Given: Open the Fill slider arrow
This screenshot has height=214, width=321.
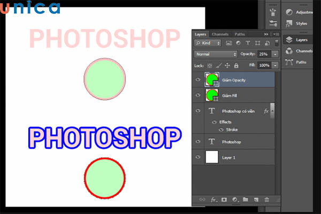Looking at the screenshot, I should point(275,65).
